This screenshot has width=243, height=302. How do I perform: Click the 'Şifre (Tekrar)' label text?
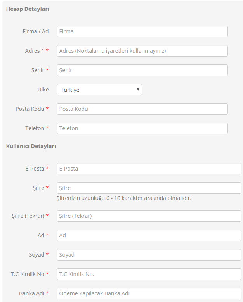pos(28,216)
